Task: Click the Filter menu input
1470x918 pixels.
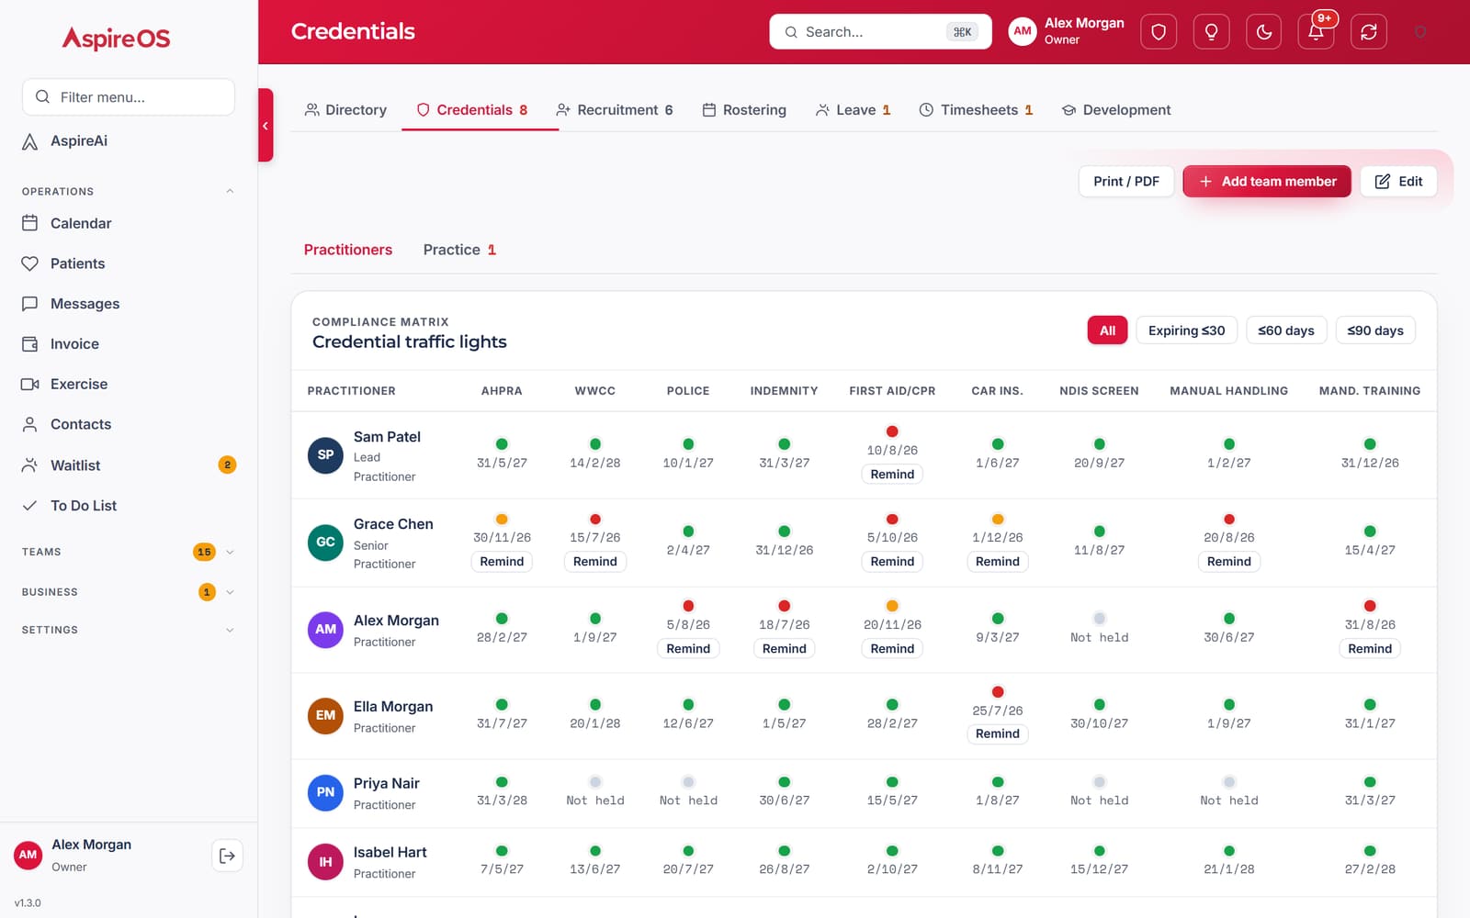Action: click(x=129, y=97)
